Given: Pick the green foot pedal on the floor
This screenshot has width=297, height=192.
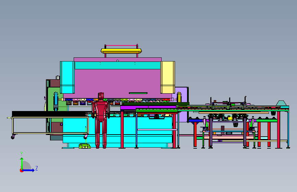Looking at the screenshot, I should (x=85, y=146).
